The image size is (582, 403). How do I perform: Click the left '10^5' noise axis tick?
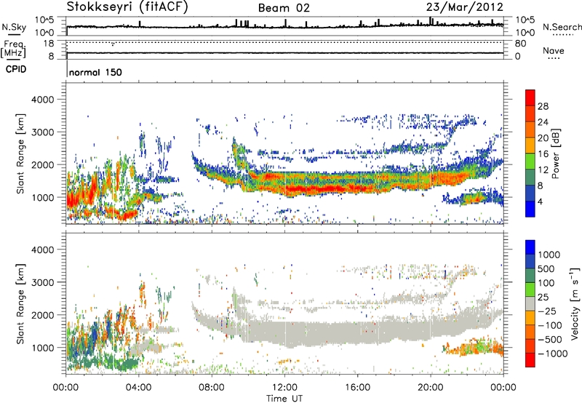(44, 20)
